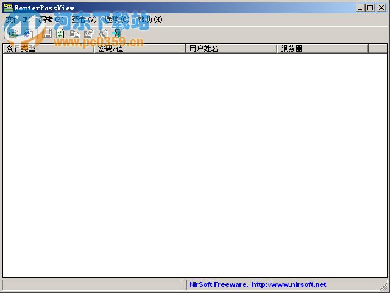Click the NirSoft Freeware website link

tap(258, 284)
